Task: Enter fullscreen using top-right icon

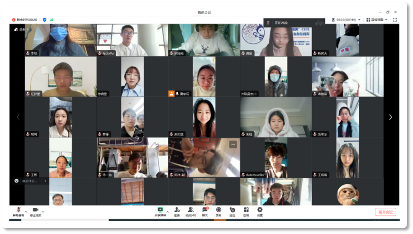Action: pyautogui.click(x=395, y=20)
